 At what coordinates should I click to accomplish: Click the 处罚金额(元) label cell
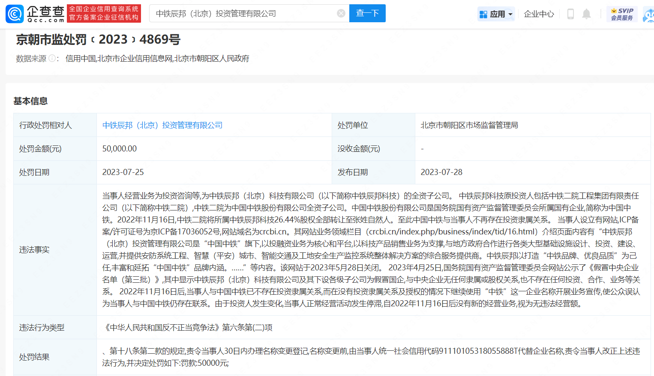tap(55, 148)
